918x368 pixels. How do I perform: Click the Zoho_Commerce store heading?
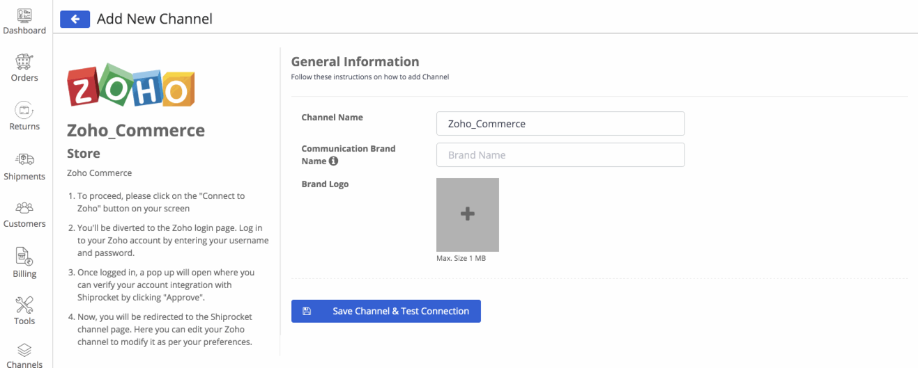pyautogui.click(x=136, y=131)
